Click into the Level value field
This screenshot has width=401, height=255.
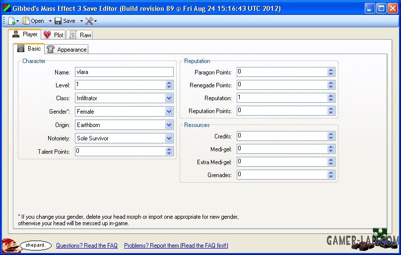pos(120,85)
